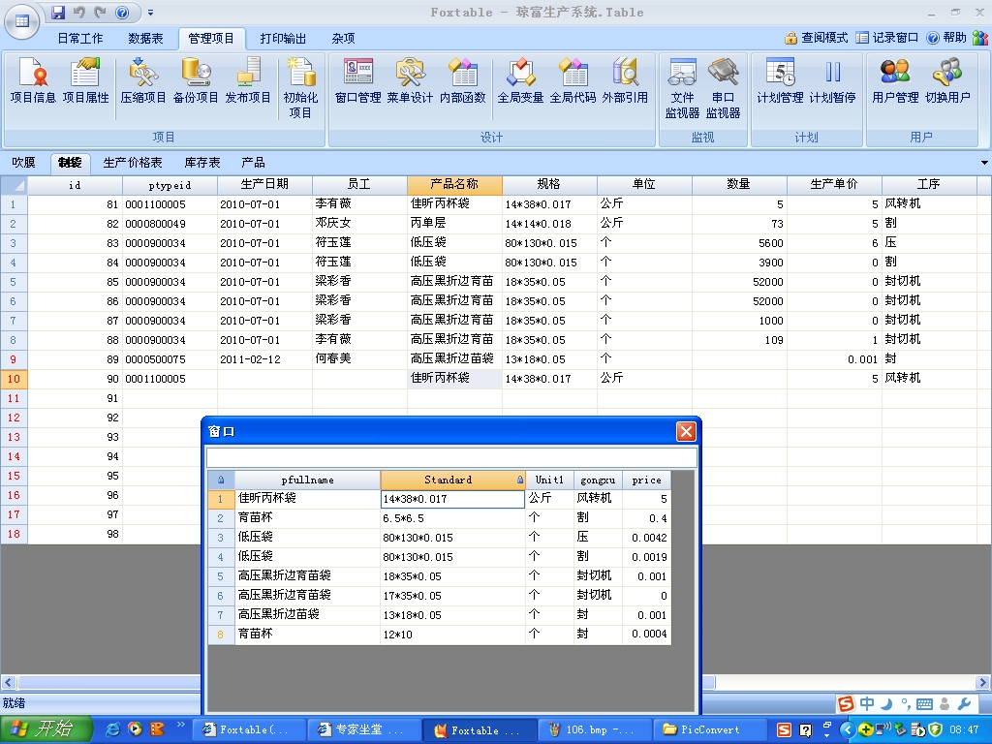Open 窗口管理 in the 设计 group
The width and height of the screenshot is (992, 744).
pos(358,81)
